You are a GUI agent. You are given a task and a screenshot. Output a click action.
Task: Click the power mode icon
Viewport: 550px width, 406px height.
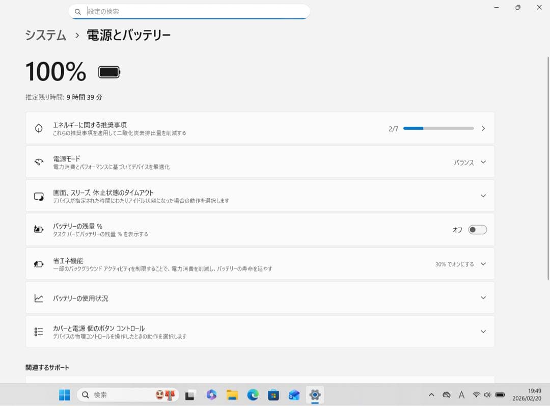click(38, 162)
